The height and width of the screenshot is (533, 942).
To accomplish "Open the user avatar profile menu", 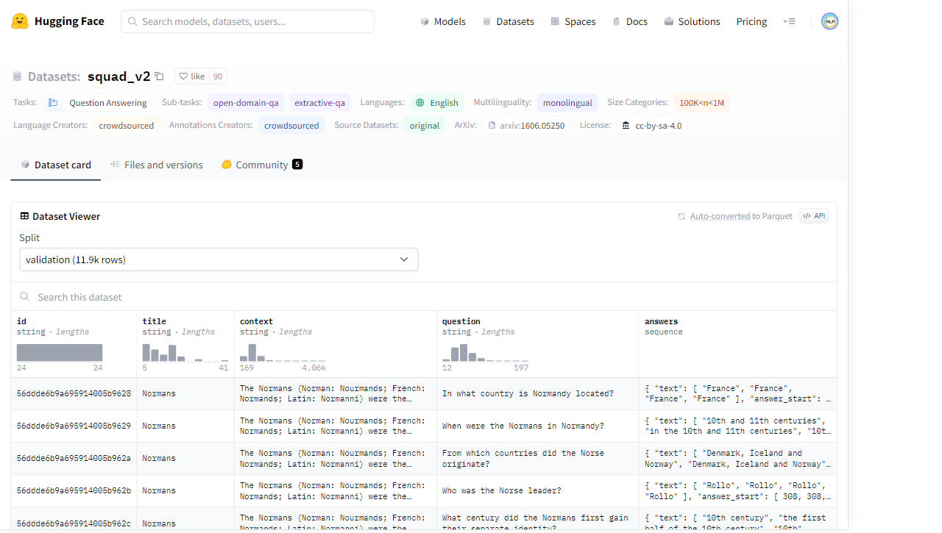I will (830, 21).
